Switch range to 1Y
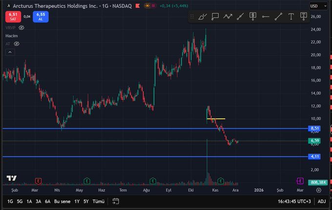The image size is (332, 210). click(x=77, y=201)
